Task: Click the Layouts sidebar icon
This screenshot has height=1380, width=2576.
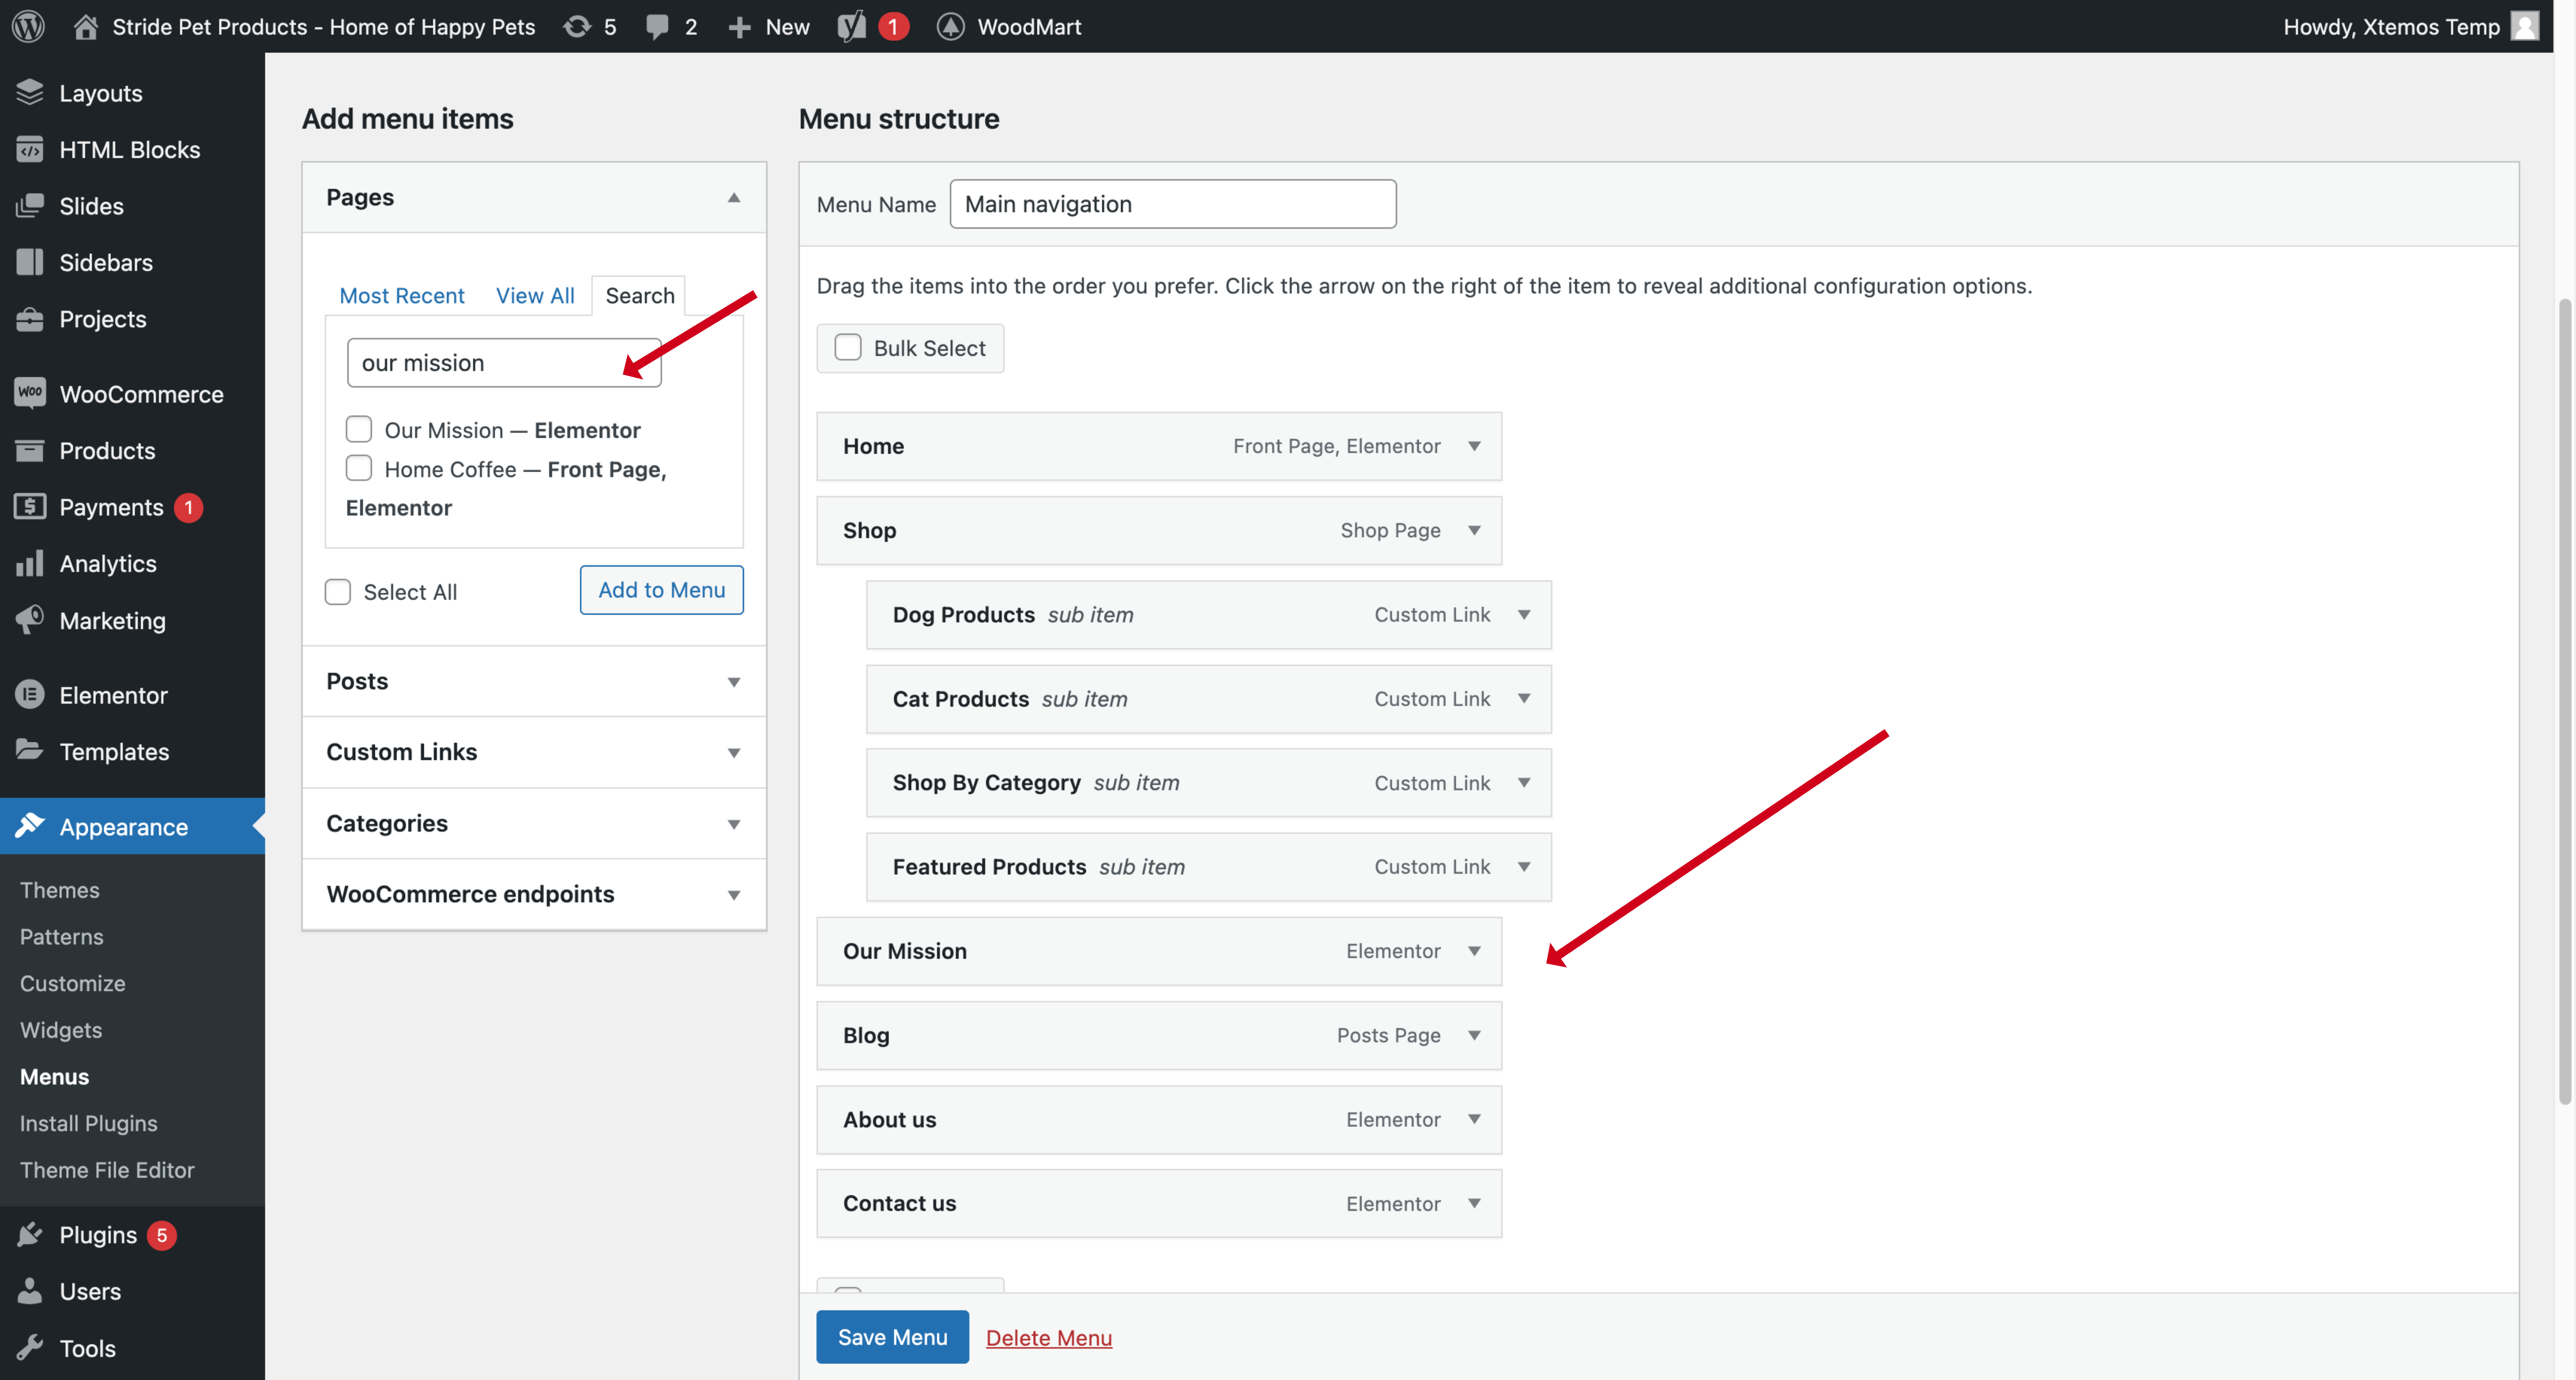Action: [30, 92]
